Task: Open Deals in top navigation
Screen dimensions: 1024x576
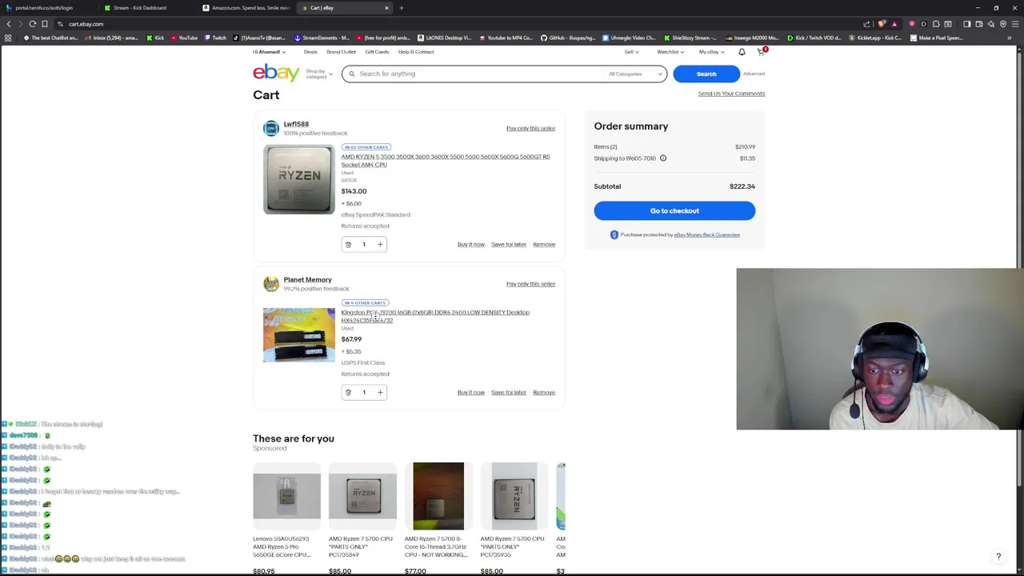Action: pos(310,52)
